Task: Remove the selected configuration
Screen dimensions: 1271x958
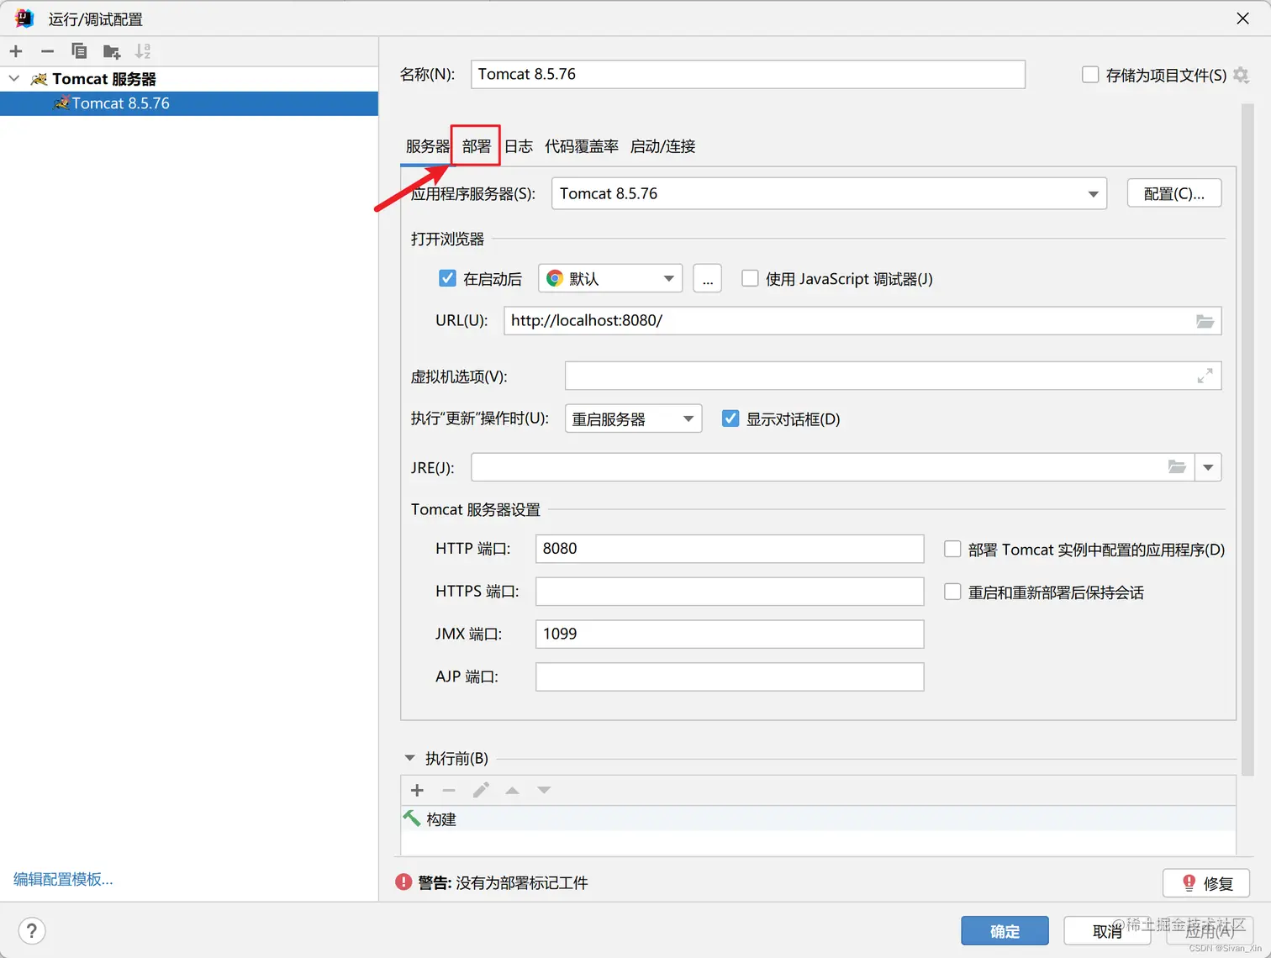Action: pyautogui.click(x=48, y=51)
